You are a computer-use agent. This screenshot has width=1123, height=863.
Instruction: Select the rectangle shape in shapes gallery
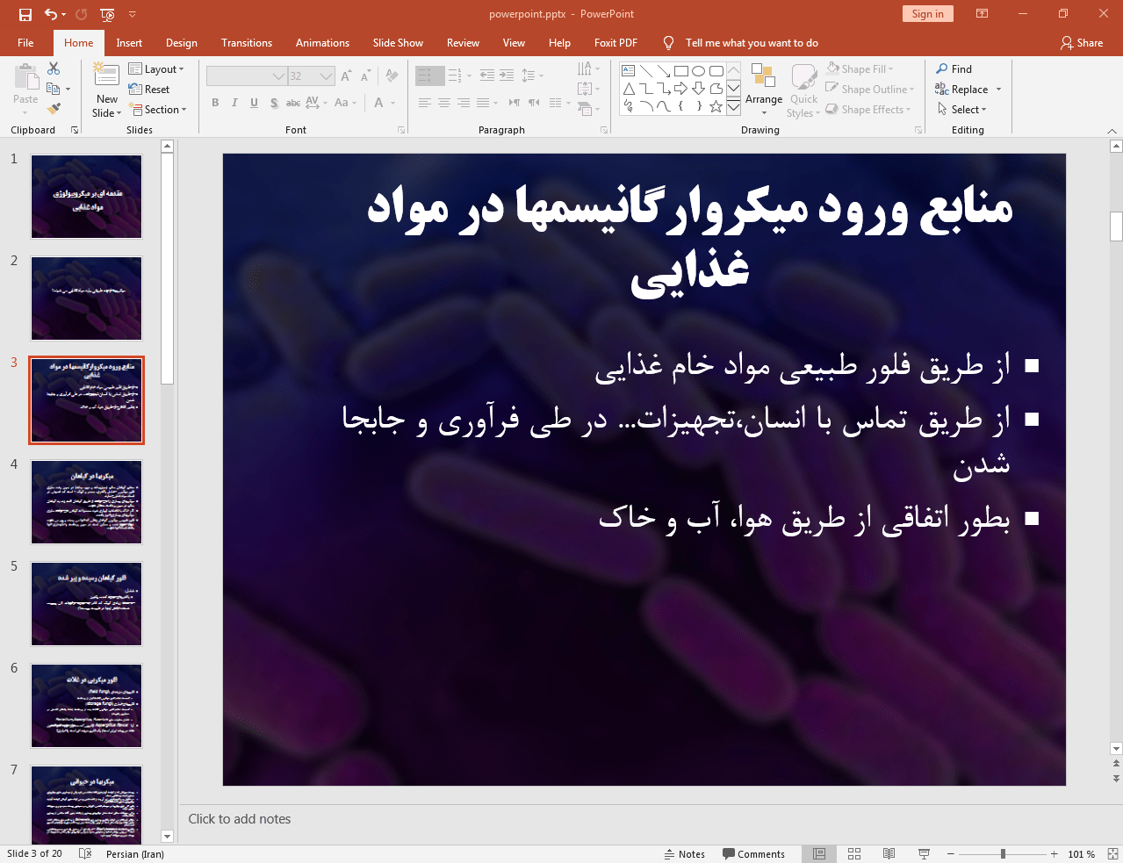pyautogui.click(x=680, y=71)
